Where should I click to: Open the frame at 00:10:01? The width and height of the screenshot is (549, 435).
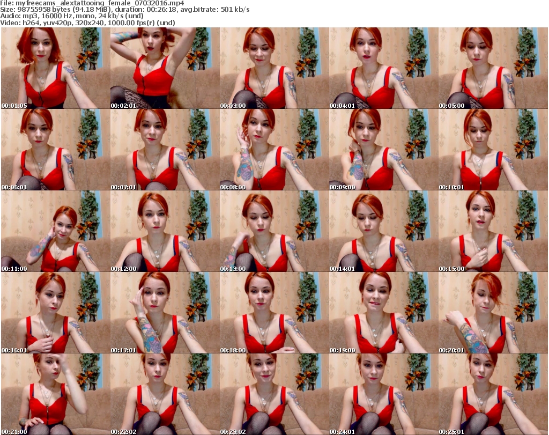point(493,150)
